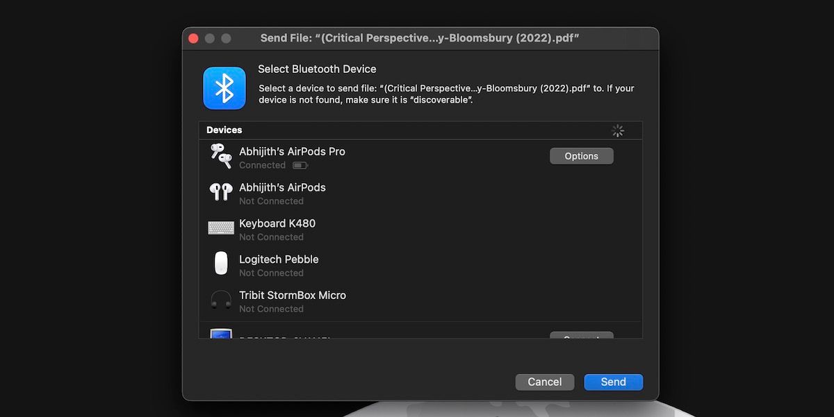834x417 pixels.
Task: Click the loading spinner in Devices header
Action: pyautogui.click(x=617, y=130)
